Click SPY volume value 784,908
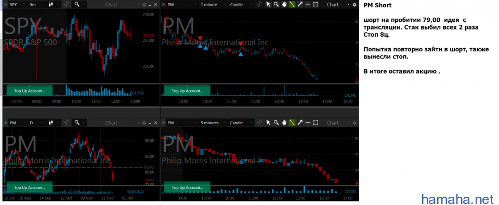The image size is (499, 205). point(137,93)
